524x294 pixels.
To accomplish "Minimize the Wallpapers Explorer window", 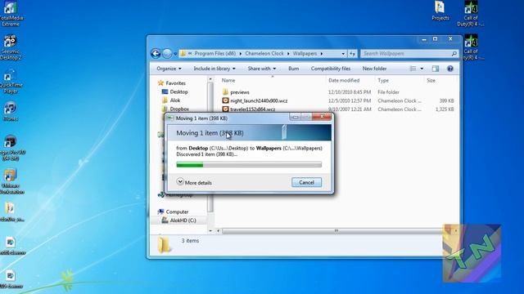I will pos(424,39).
